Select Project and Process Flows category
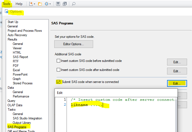192x132 pixels. 25,31
